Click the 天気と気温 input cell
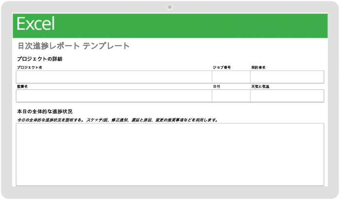 click(287, 96)
